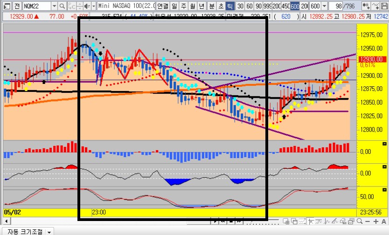The width and height of the screenshot is (389, 235).
Task: Choose the highlighted 600 tick interval button
Action: tap(295, 6)
